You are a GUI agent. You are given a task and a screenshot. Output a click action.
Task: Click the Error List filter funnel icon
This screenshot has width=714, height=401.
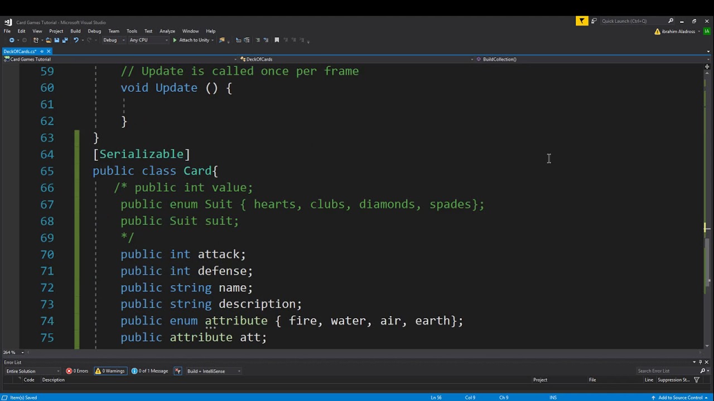tap(696, 380)
